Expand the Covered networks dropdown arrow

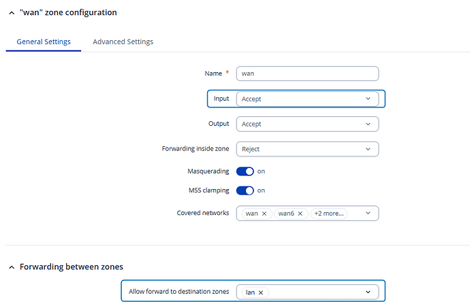click(368, 214)
